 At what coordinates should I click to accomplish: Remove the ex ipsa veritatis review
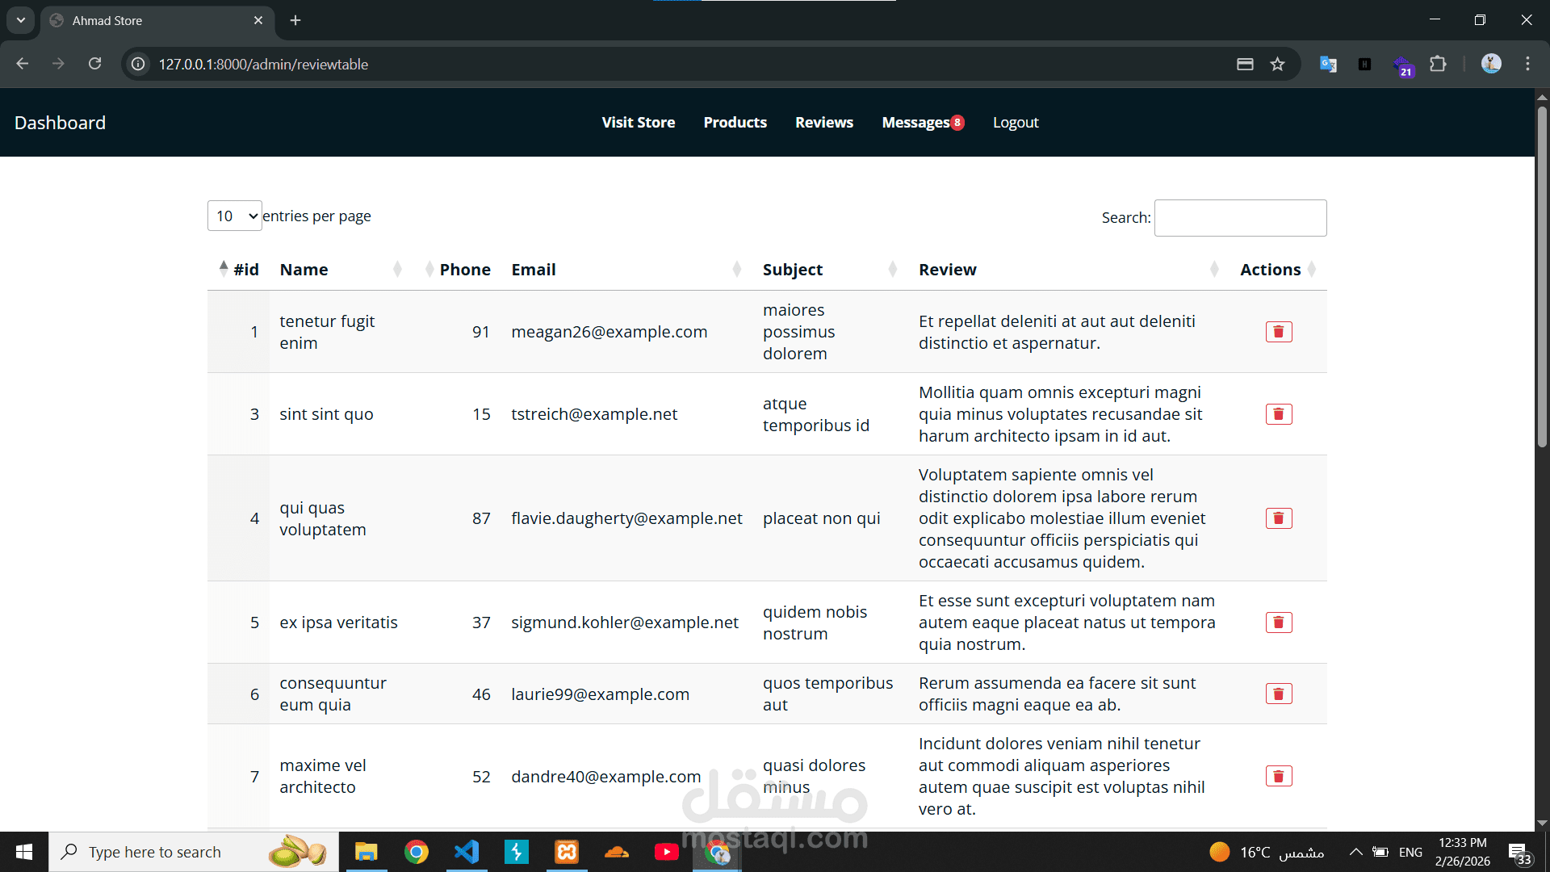[x=1279, y=623]
